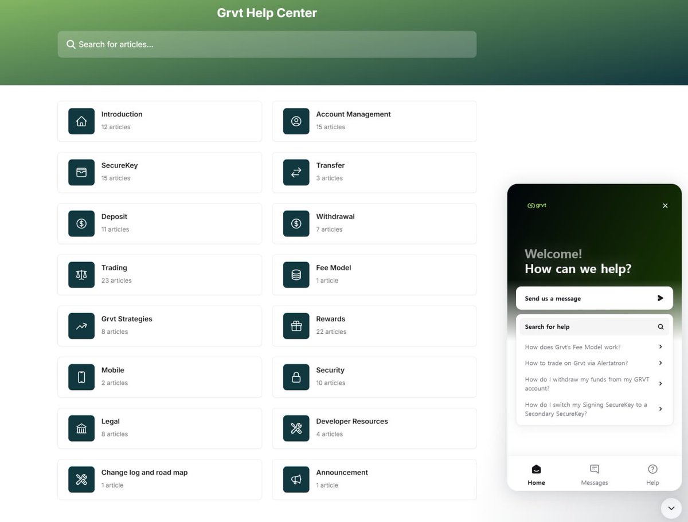Open the Deposit category title

[114, 216]
